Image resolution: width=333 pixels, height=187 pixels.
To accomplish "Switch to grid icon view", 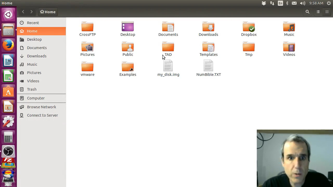I will tap(327, 12).
